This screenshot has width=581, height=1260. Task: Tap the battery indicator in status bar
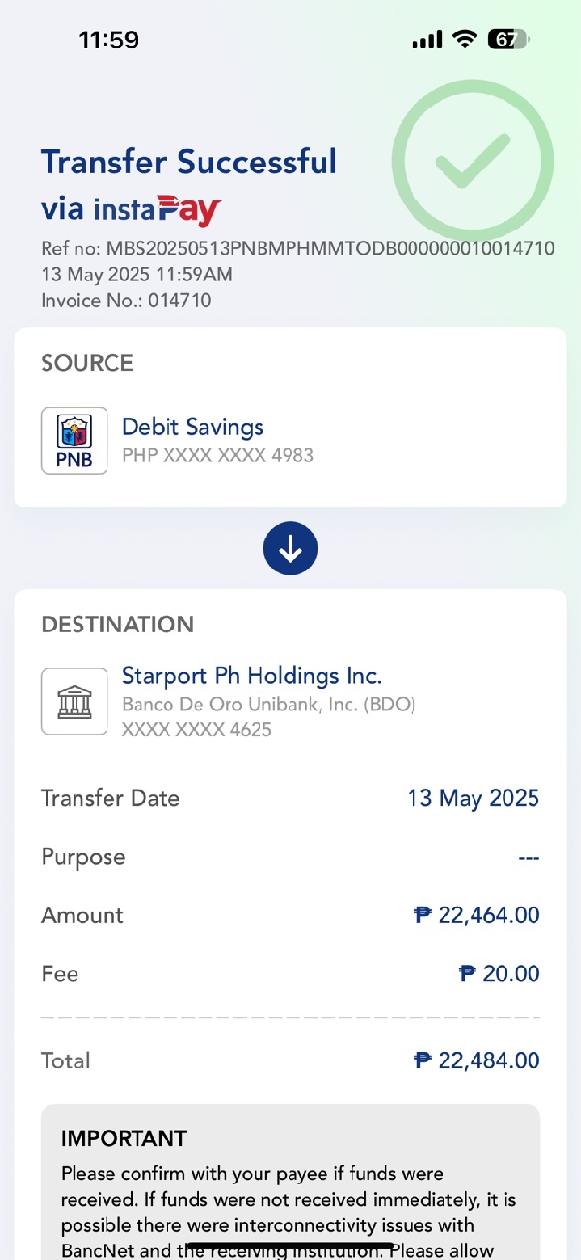pyautogui.click(x=508, y=40)
